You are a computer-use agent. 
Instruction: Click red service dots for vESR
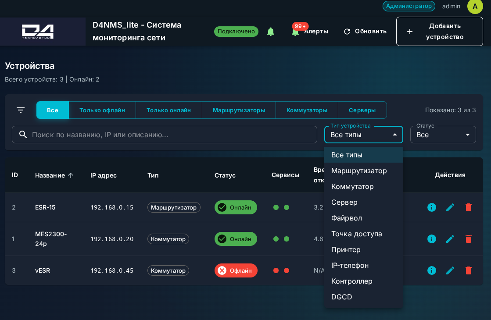(x=281, y=270)
